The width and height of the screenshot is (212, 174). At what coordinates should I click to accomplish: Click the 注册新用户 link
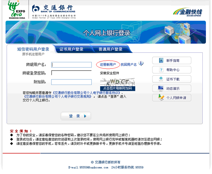[x=108, y=65]
